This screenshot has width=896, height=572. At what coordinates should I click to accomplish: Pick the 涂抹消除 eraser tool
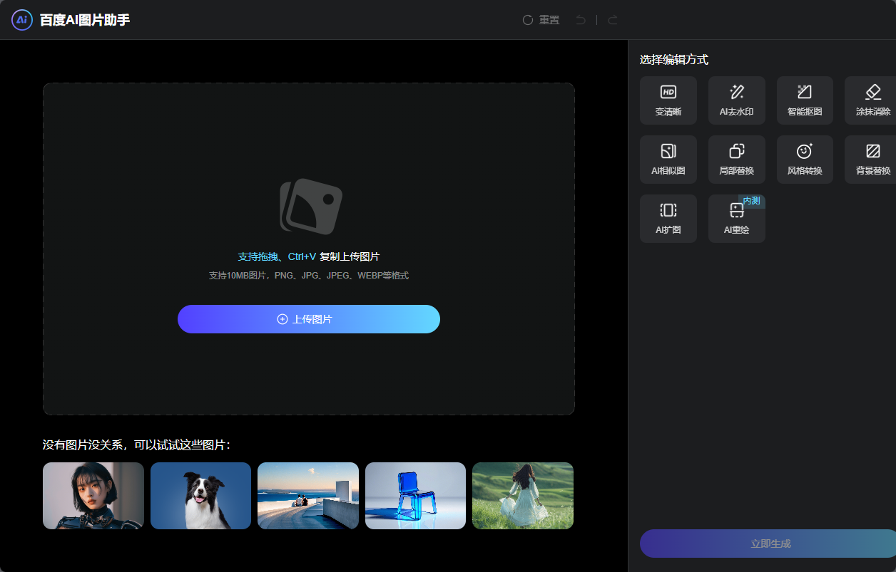[872, 100]
